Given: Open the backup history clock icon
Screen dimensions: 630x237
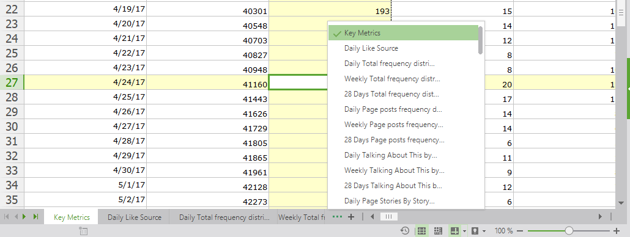Looking at the screenshot, I should click(405, 230).
